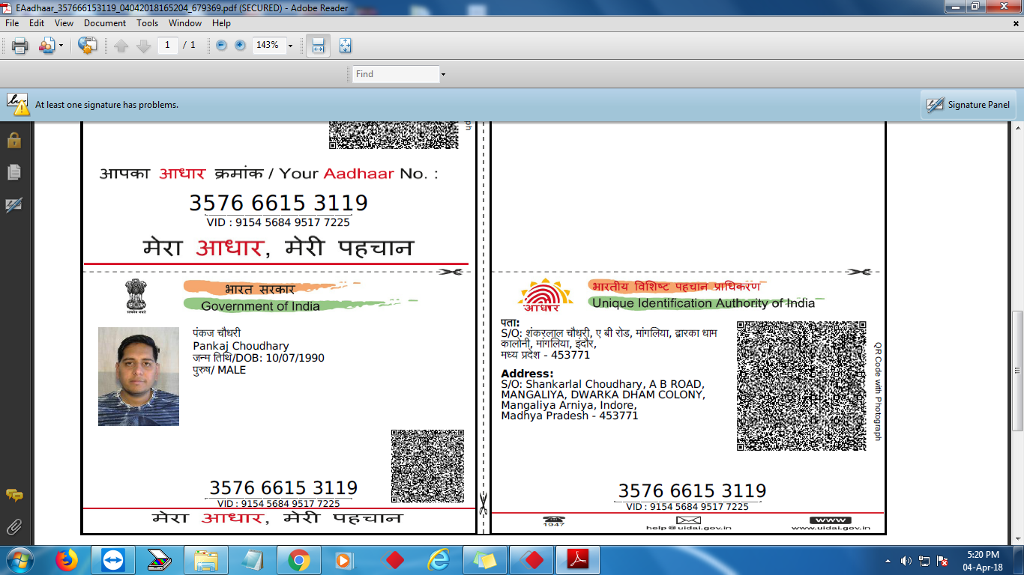1024x575 pixels.
Task: Open the Edit menu
Action: pos(37,23)
